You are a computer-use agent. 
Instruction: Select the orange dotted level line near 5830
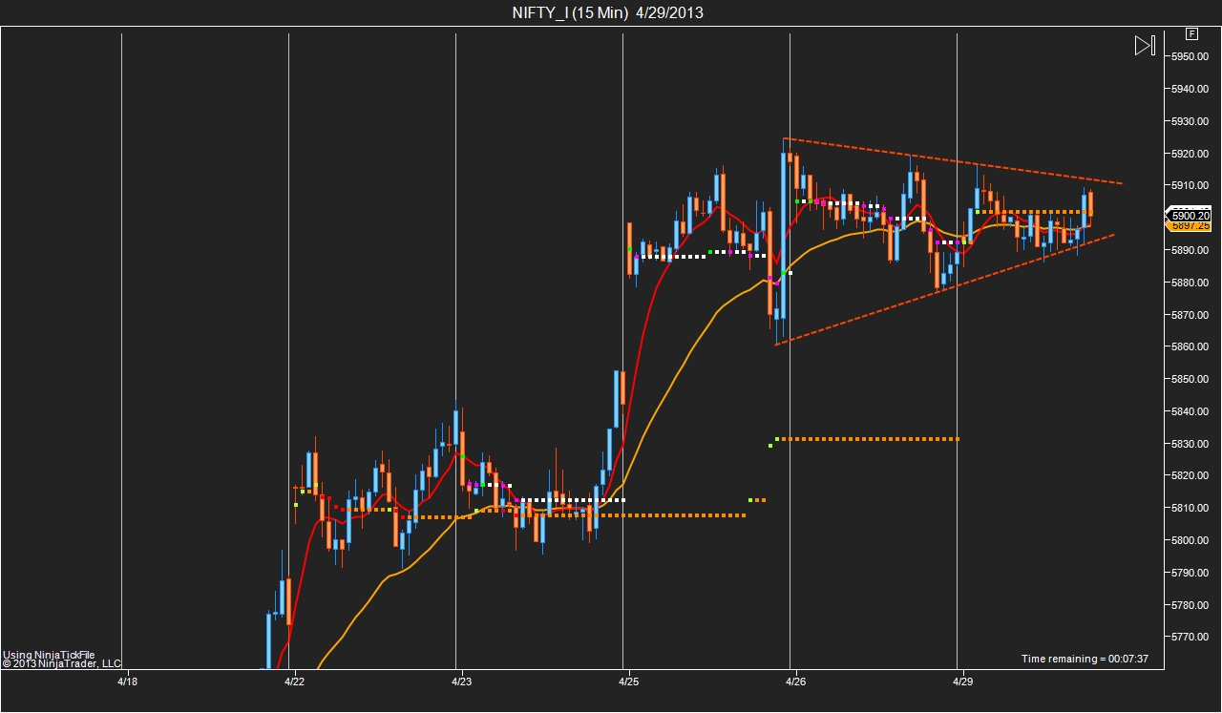pyautogui.click(x=867, y=439)
